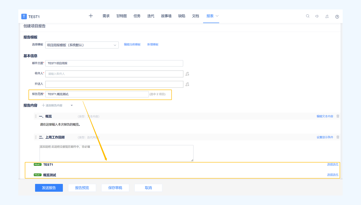361x205 pixels.
Task: Click add-person icon beside 抄送人 field
Action: coord(187,84)
